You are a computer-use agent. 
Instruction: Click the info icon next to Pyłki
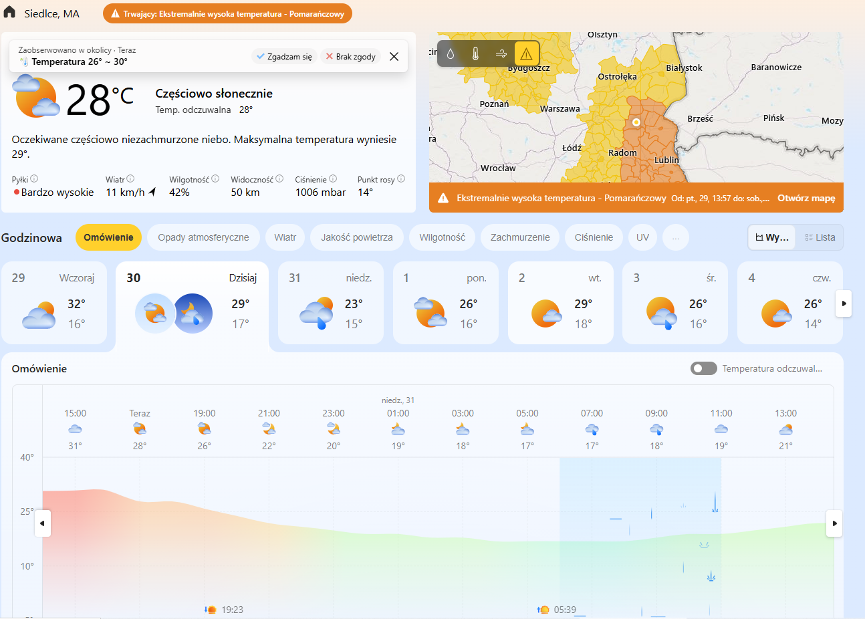click(34, 179)
